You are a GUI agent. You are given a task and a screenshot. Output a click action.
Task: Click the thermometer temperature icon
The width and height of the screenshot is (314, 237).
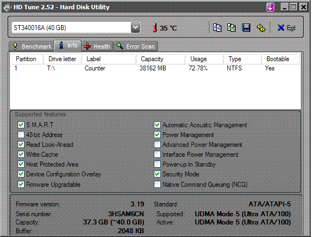point(155,28)
